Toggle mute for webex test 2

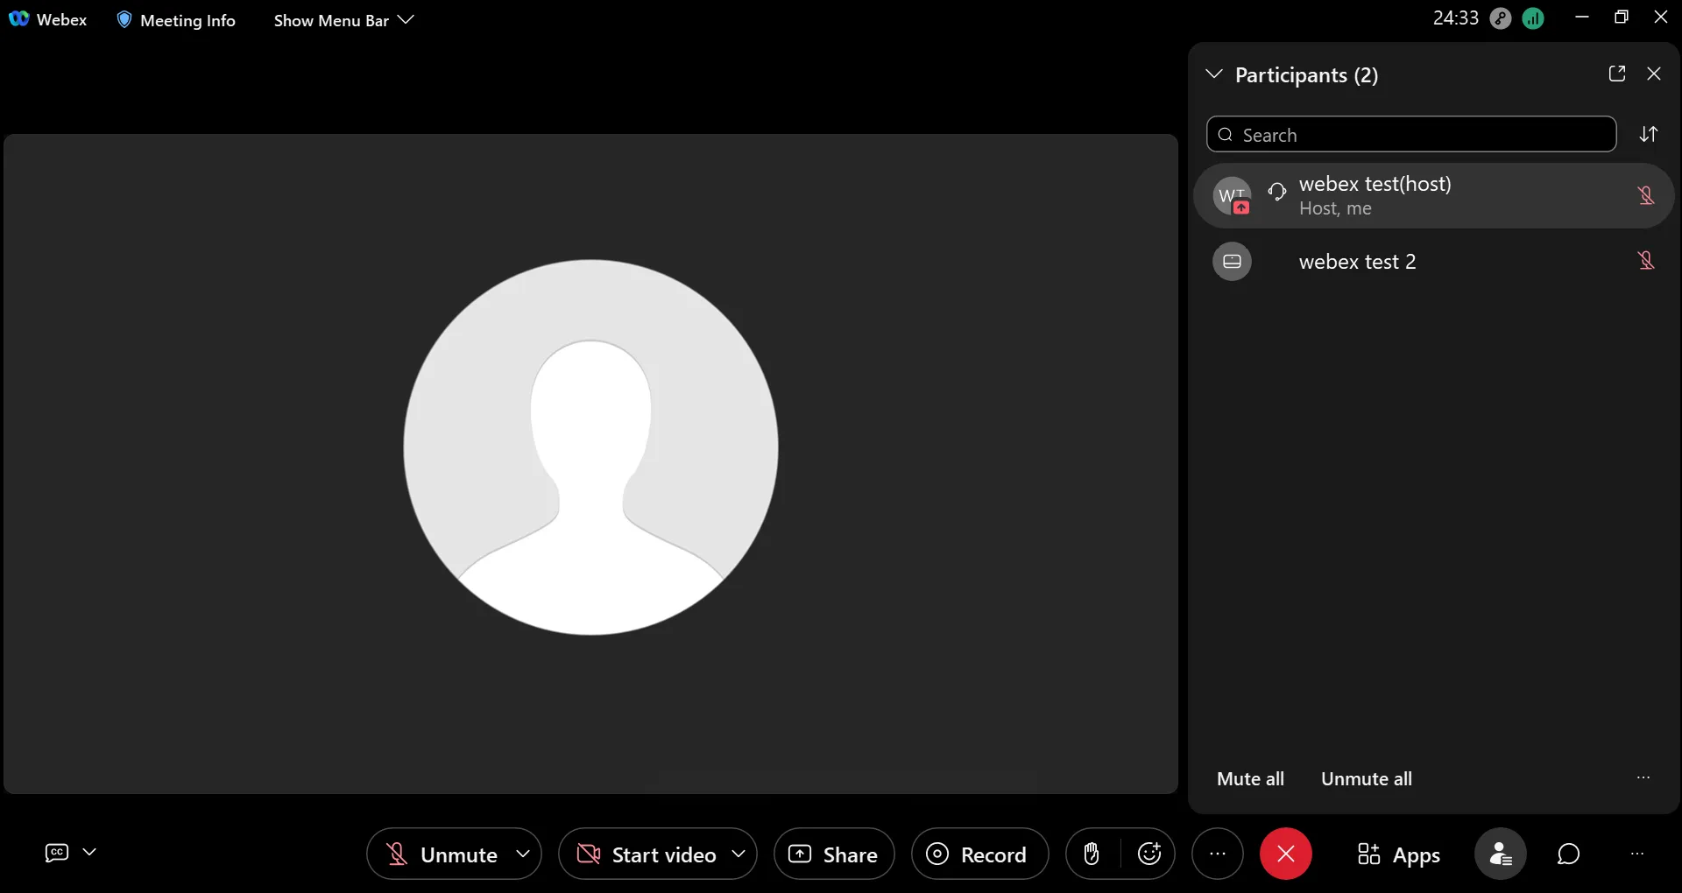pyautogui.click(x=1645, y=261)
